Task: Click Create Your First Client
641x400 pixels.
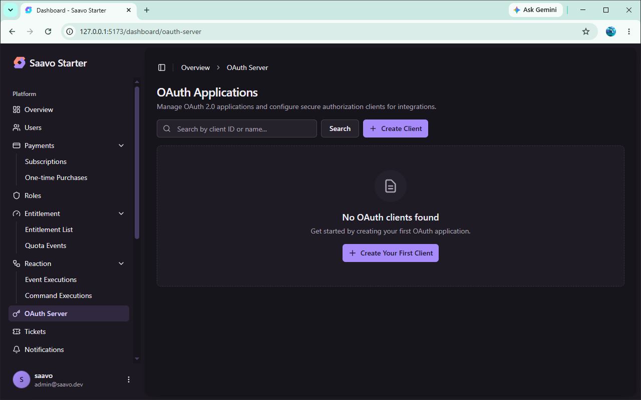Action: pos(391,253)
